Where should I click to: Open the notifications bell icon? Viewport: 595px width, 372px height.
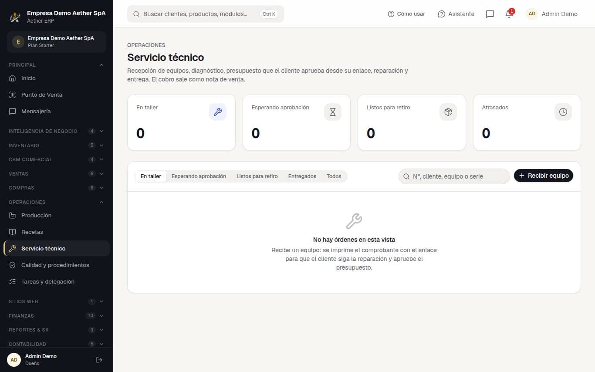pyautogui.click(x=509, y=14)
